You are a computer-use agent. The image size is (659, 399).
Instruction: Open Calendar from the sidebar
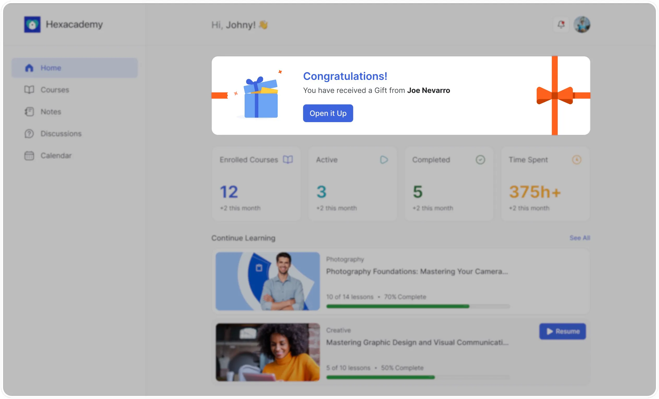(x=75, y=156)
